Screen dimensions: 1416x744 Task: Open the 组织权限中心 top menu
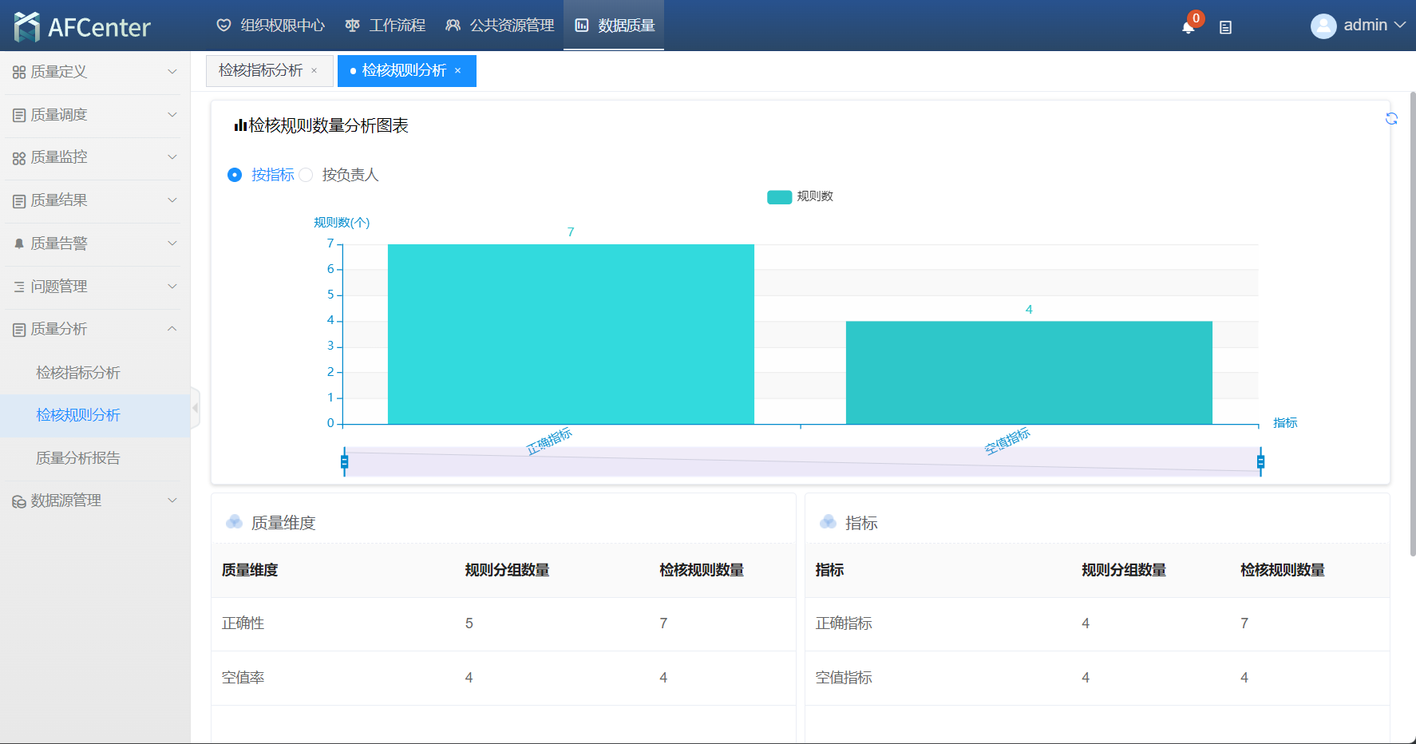click(271, 26)
